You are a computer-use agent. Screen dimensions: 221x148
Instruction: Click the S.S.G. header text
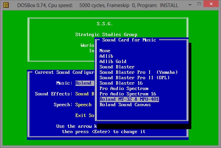(x=105, y=24)
